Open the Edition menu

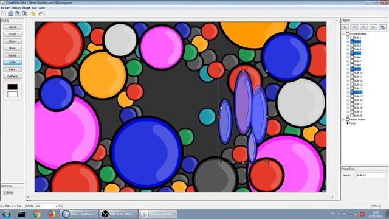[x=16, y=8]
